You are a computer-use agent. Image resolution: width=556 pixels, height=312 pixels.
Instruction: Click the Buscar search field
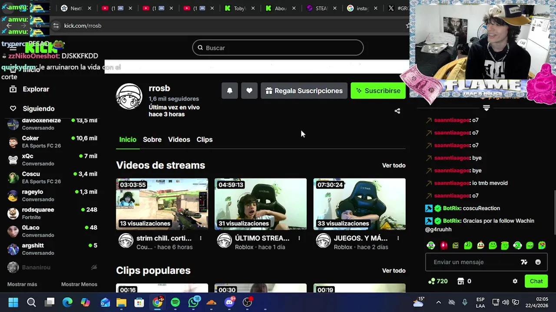(278, 48)
